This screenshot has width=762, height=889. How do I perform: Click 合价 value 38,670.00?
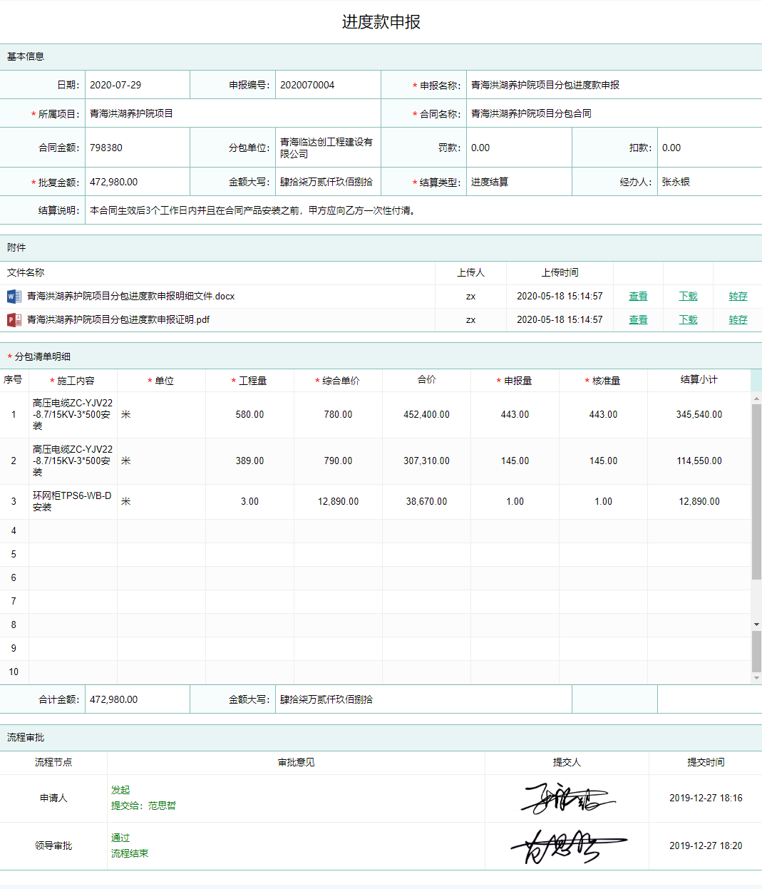[426, 501]
